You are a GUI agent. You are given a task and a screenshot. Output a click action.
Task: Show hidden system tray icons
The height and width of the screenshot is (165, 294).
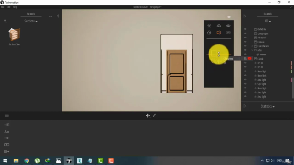pos(262,161)
